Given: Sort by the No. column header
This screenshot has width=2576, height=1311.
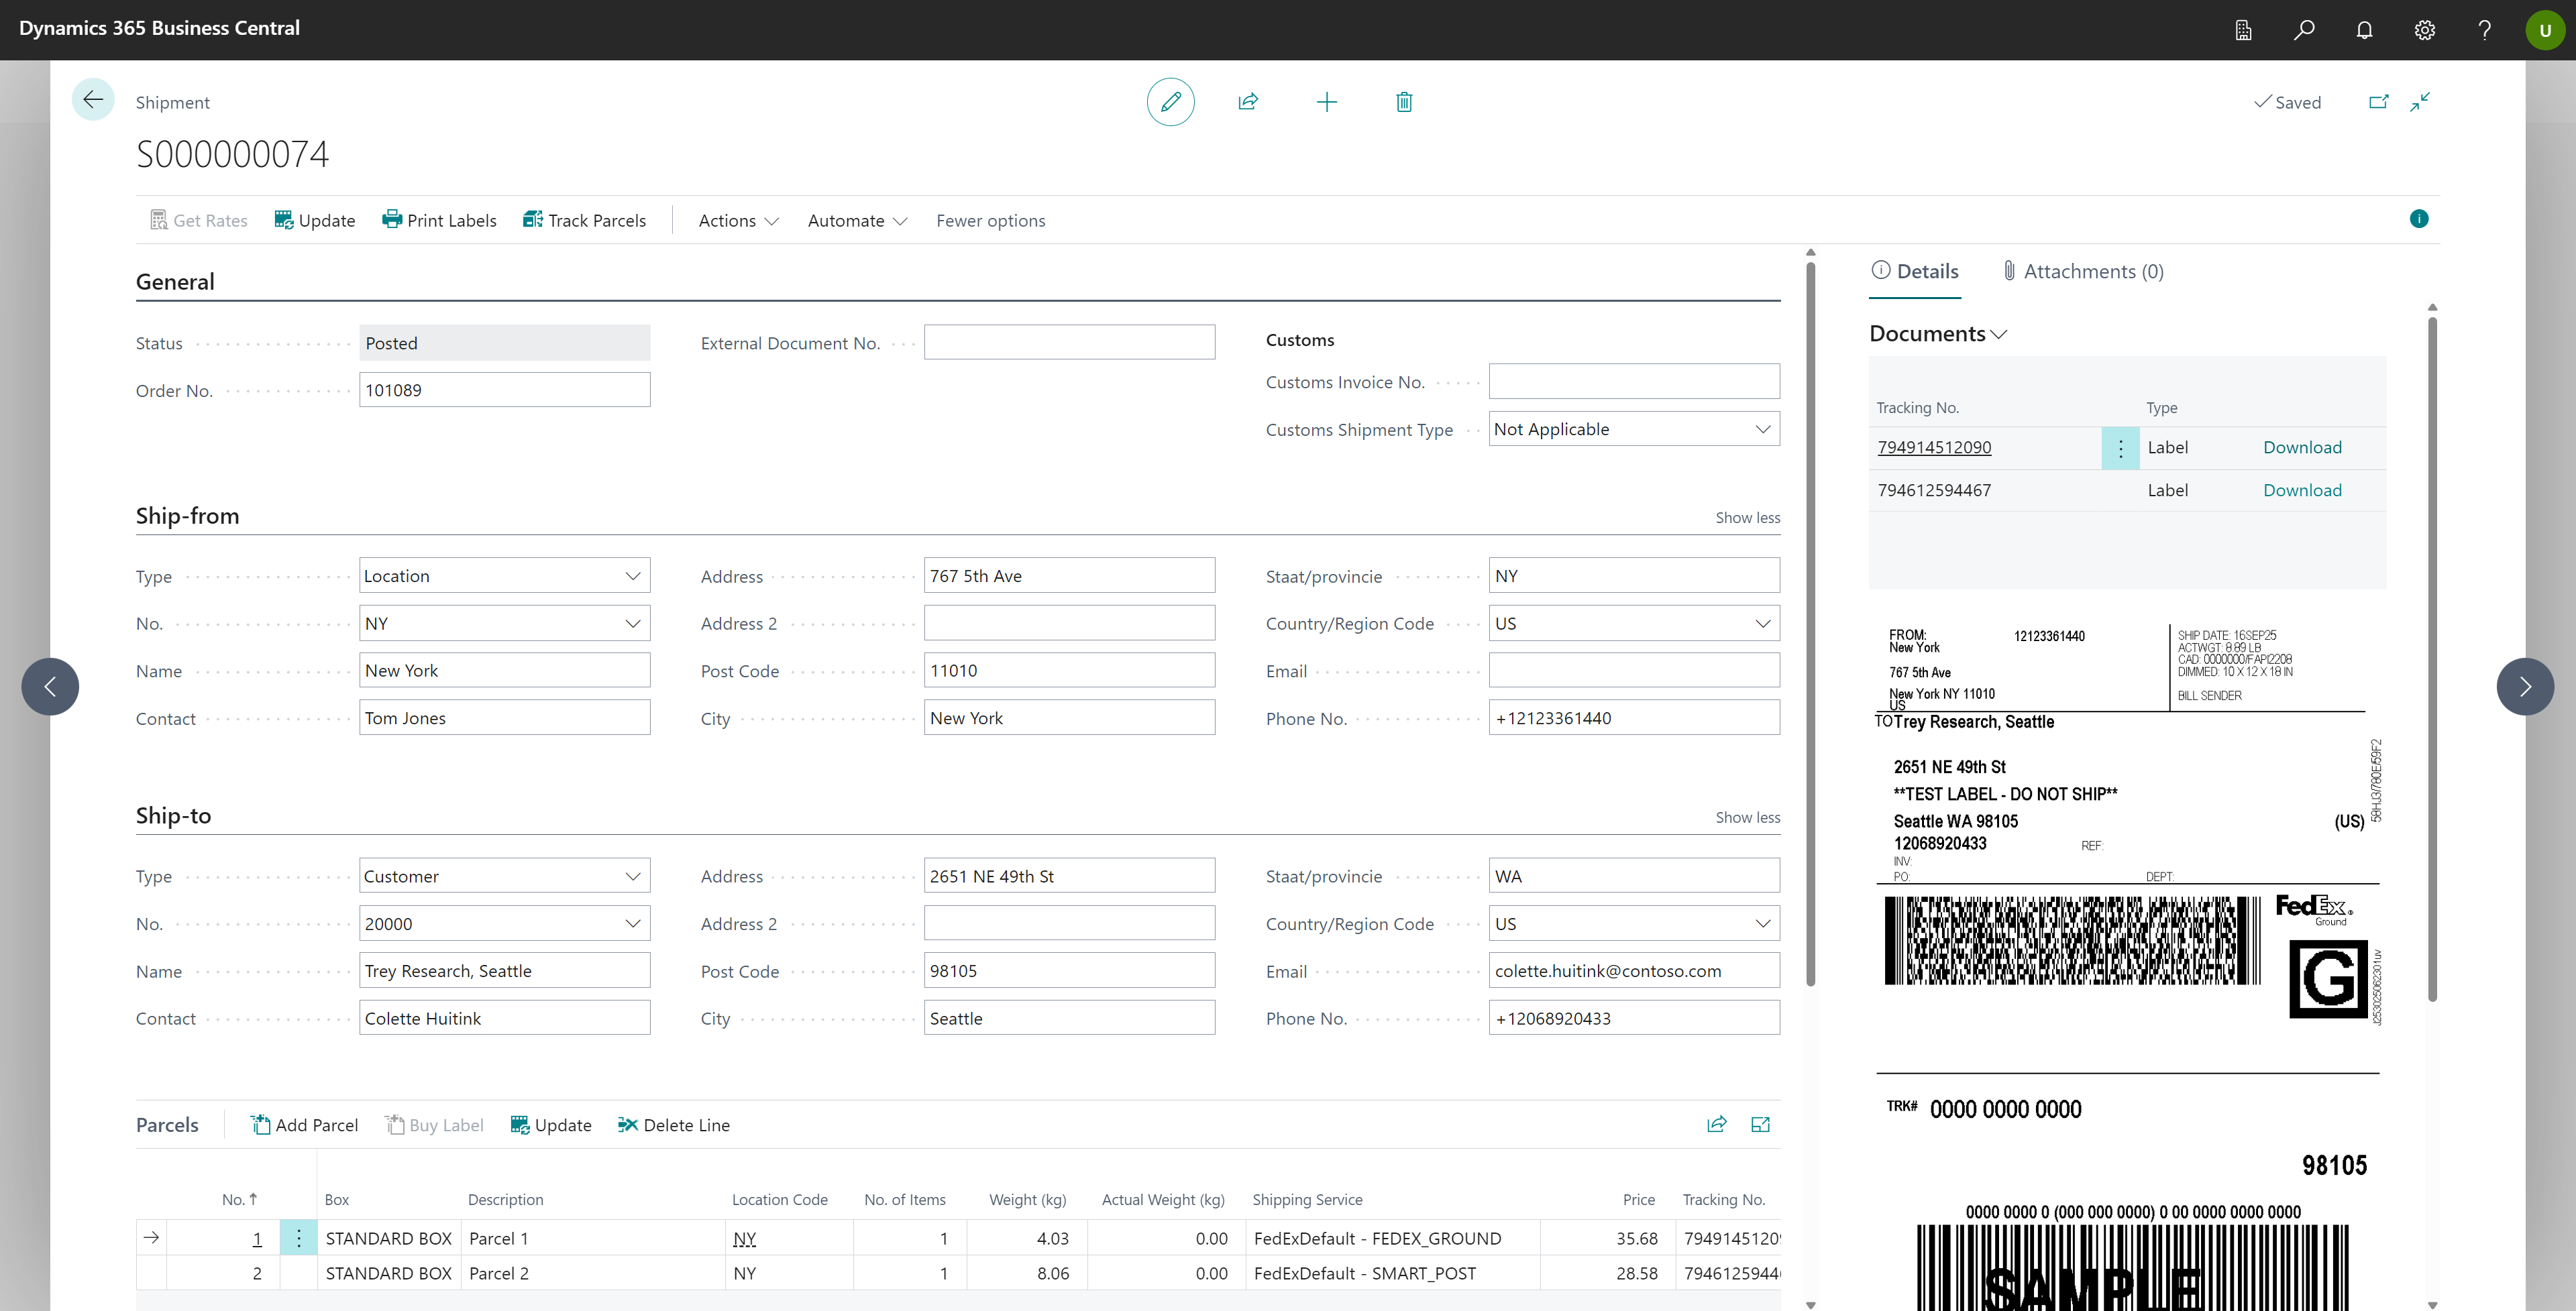Looking at the screenshot, I should pos(240,1199).
